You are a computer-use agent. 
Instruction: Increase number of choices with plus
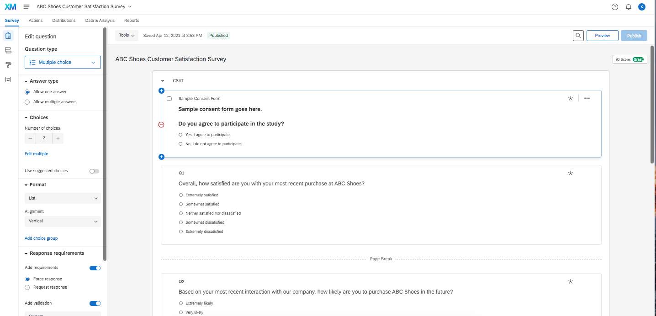58,138
